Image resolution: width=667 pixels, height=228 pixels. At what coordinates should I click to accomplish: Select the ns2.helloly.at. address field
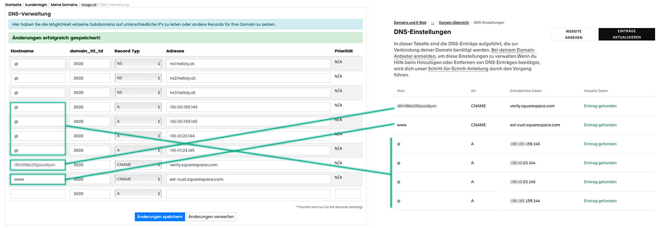point(248,78)
